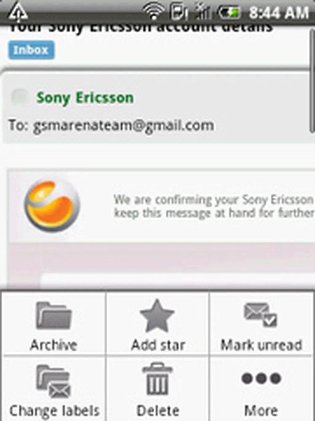Choose the Delete menu label

pos(158,411)
